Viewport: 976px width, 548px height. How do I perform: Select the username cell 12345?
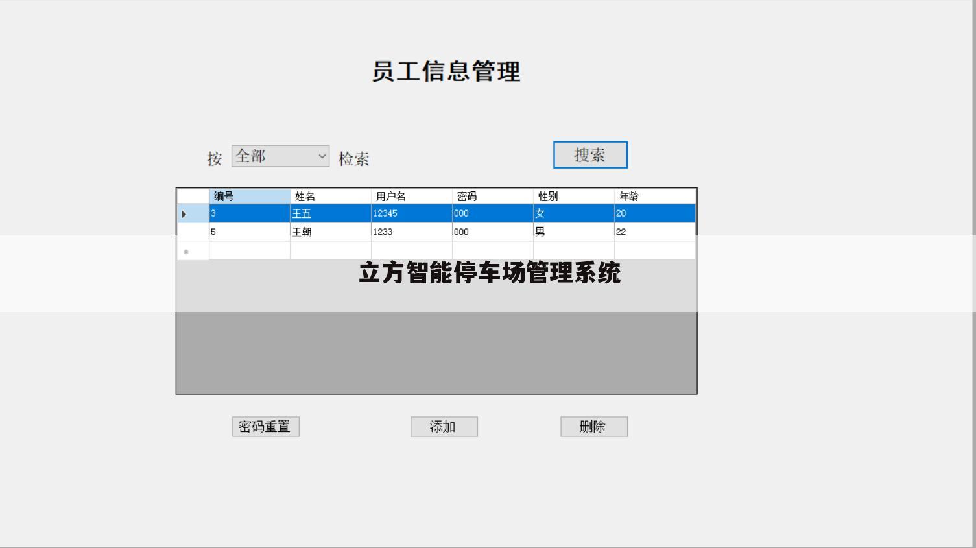click(412, 213)
